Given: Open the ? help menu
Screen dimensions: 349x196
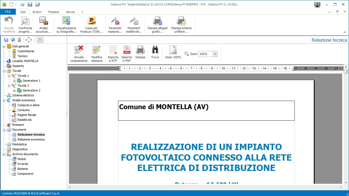Looking at the screenshot, I should (x=82, y=12).
